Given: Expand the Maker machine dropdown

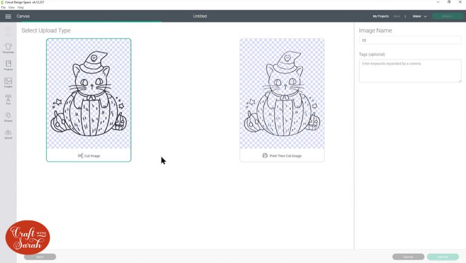Looking at the screenshot, I should click(x=420, y=16).
